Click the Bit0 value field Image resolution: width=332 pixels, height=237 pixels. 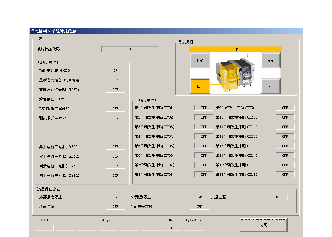[x=44, y=228]
